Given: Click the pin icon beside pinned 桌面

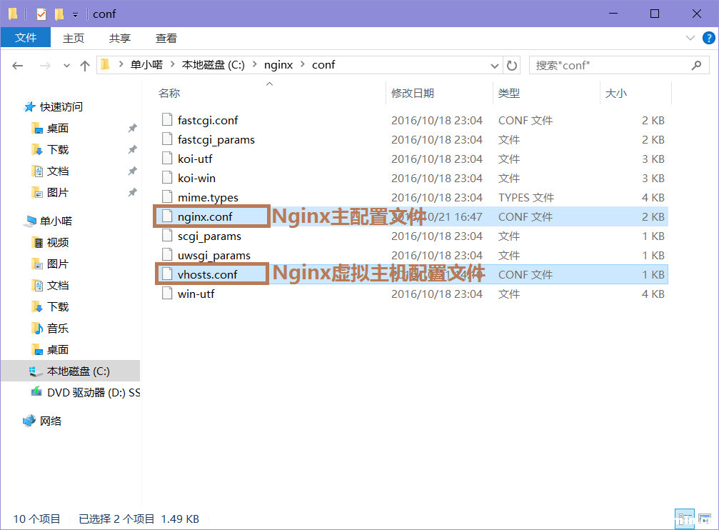Looking at the screenshot, I should (x=133, y=128).
